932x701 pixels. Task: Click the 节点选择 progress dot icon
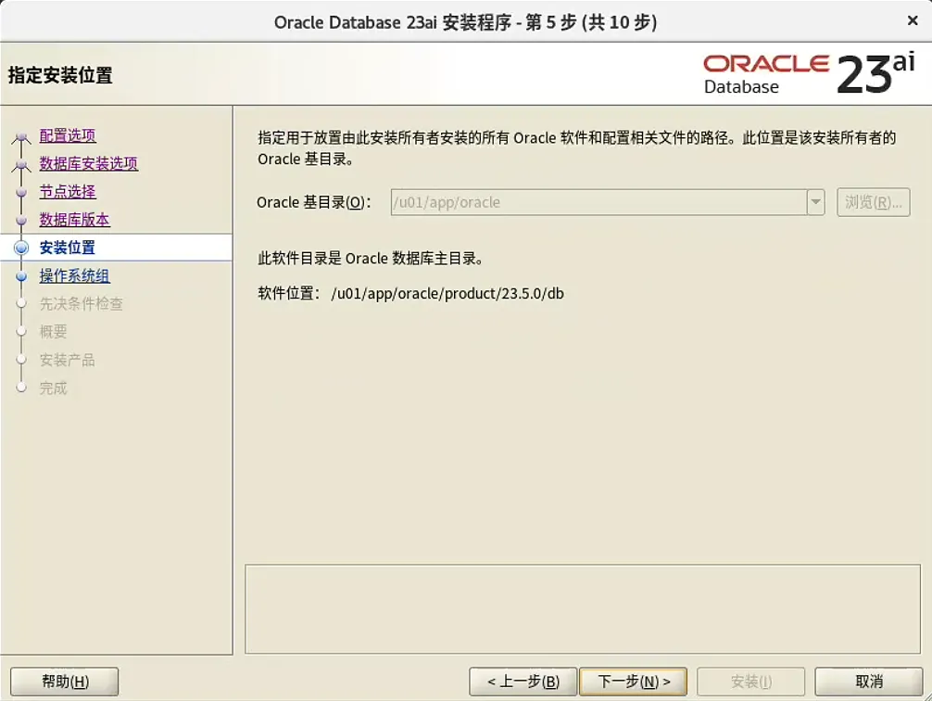[22, 192]
